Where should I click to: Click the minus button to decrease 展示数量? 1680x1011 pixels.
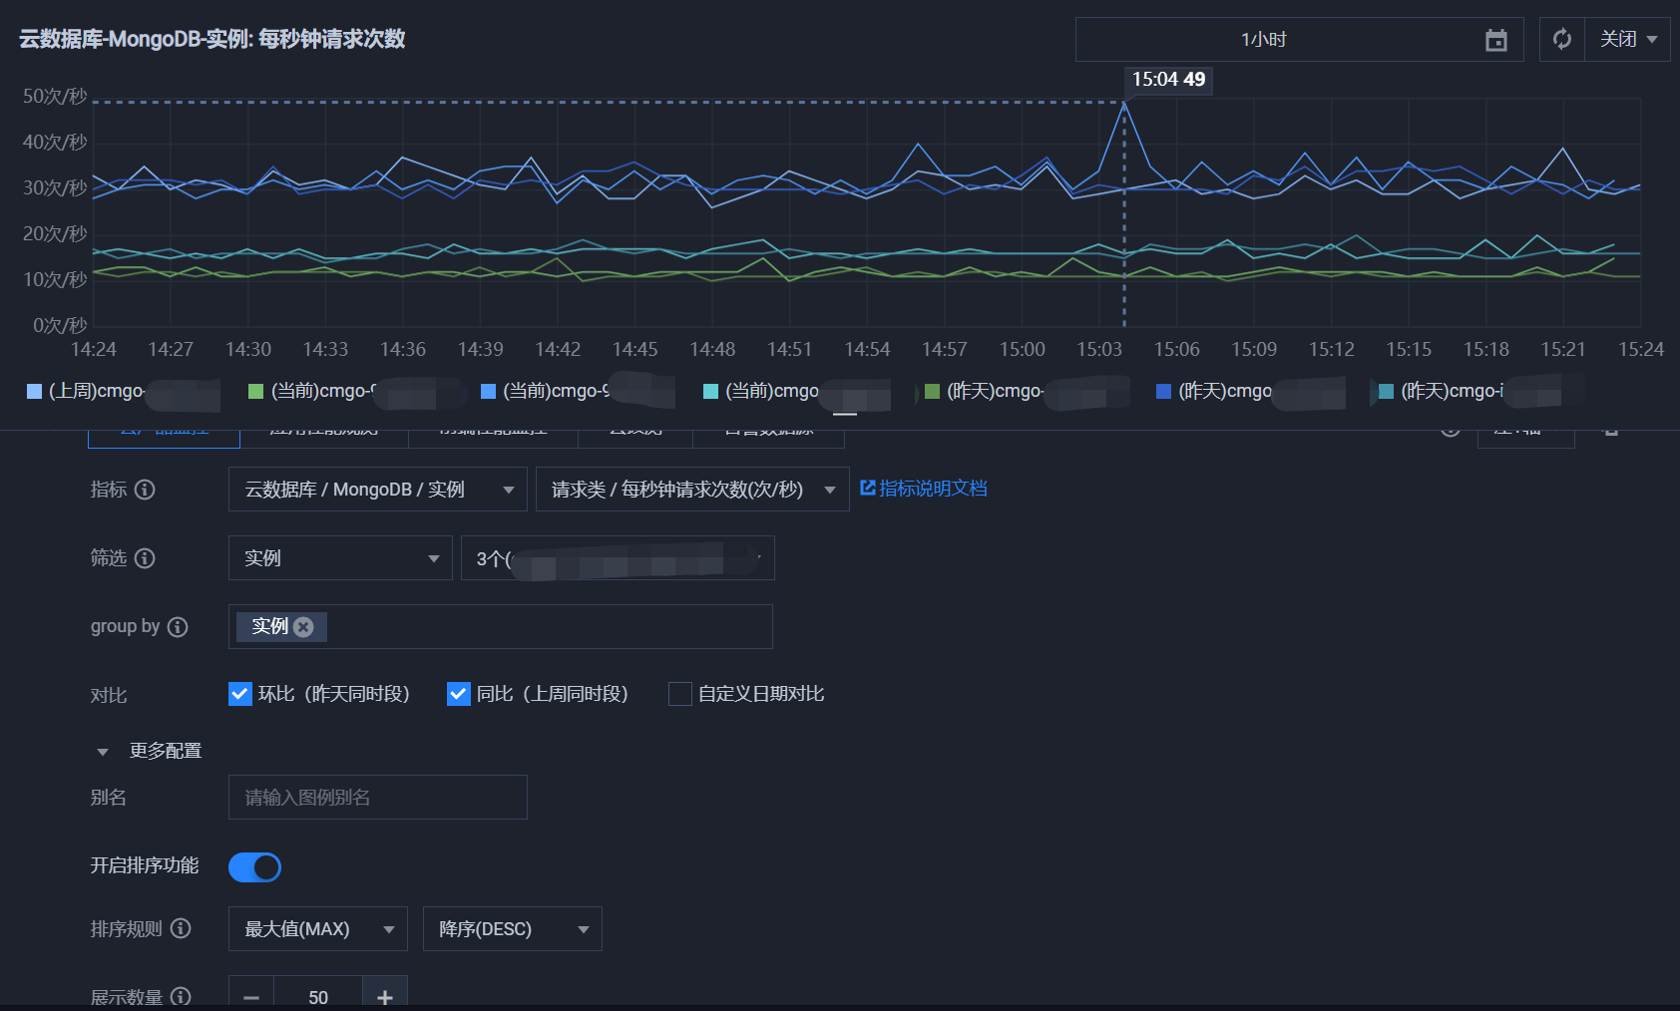pyautogui.click(x=251, y=997)
